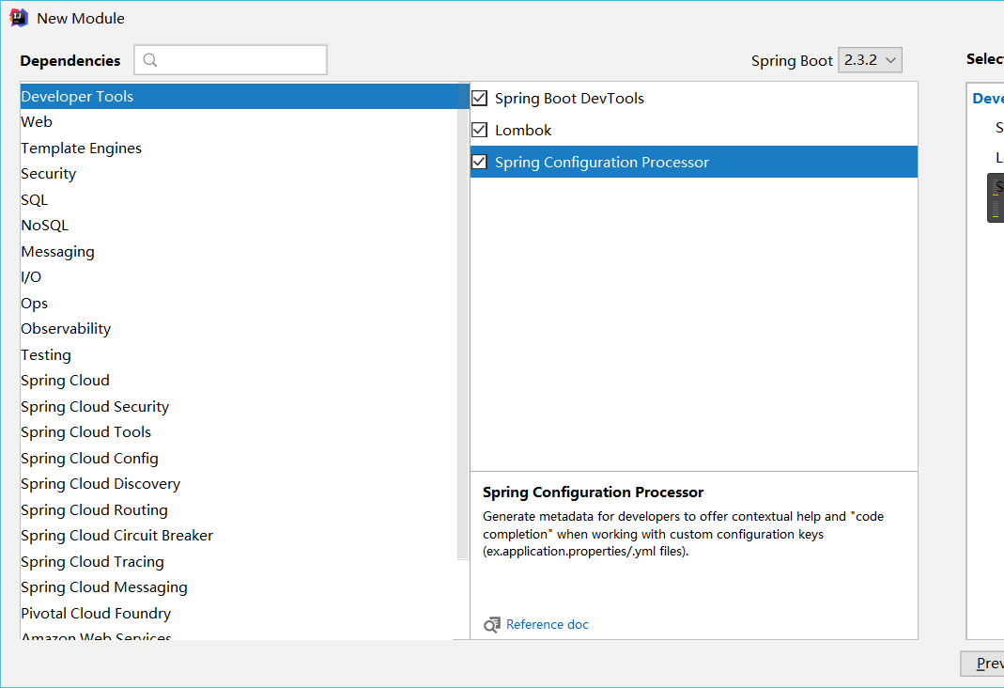Select the Pivotal Cloud Foundry category
The image size is (1004, 688).
coord(239,613)
